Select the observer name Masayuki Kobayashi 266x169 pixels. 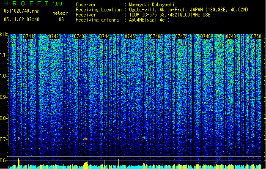[152, 5]
